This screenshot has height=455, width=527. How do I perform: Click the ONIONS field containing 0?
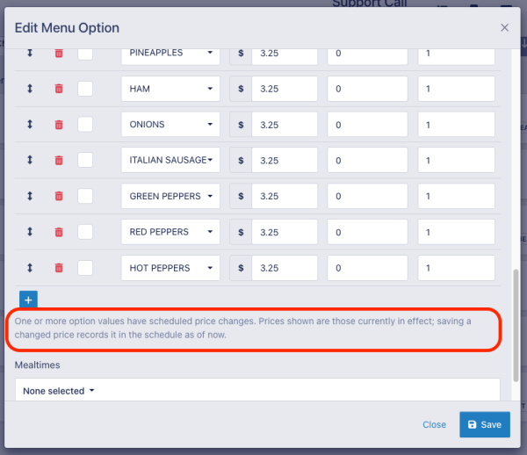point(367,125)
